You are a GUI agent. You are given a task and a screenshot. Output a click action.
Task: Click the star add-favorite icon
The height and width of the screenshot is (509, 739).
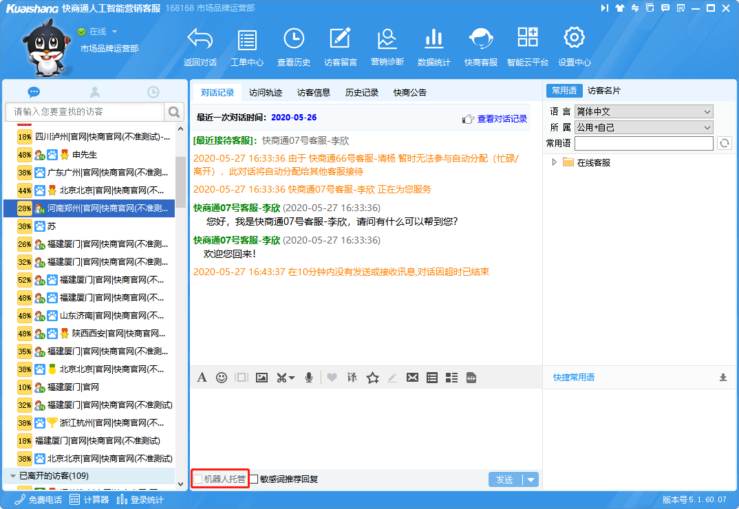pos(373,378)
